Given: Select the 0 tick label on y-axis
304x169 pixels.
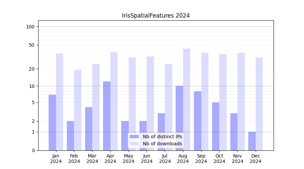Looking at the screenshot, I should click(x=33, y=150).
